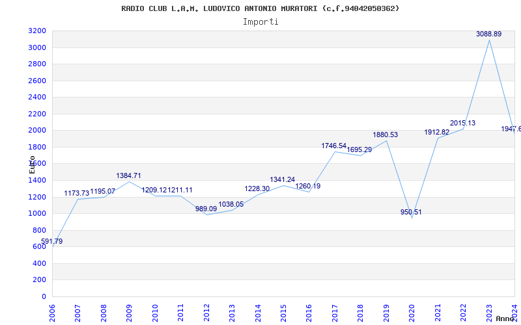Image resolution: width=521 pixels, height=325 pixels.
Task: Select the 200 y-axis tick label
Action: point(40,280)
